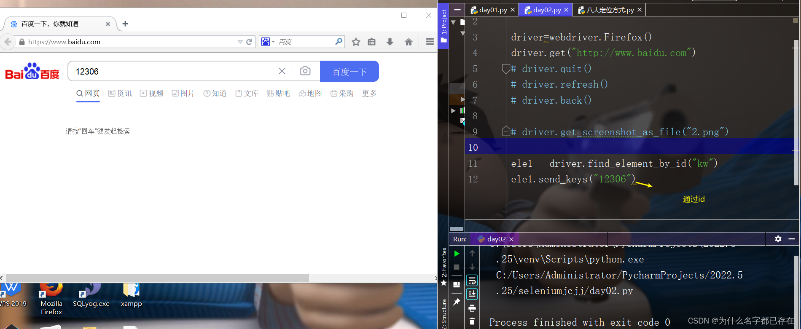Toggle scroll to end in Run console
The image size is (801, 329).
pyautogui.click(x=472, y=294)
